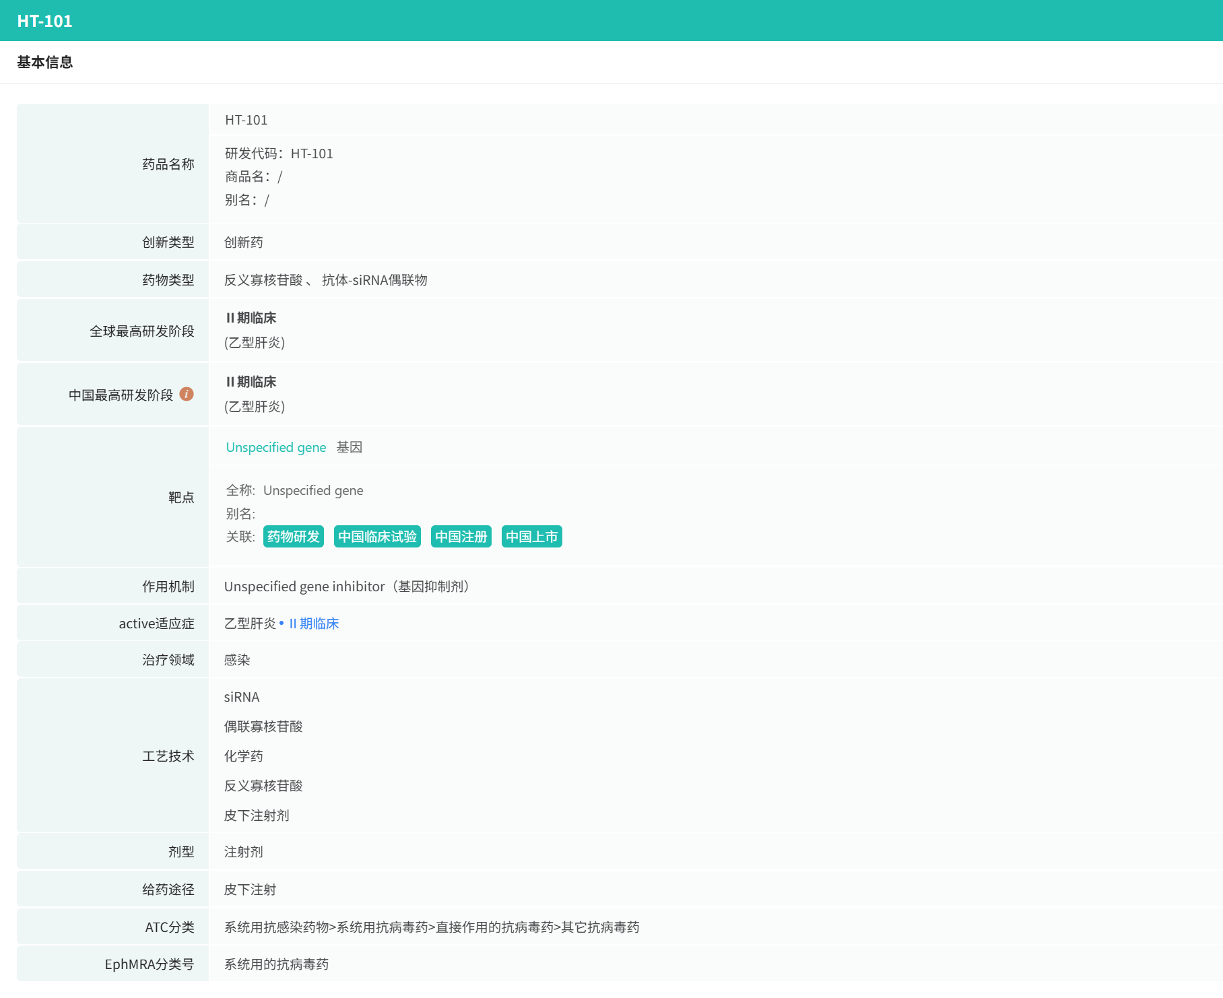Image resolution: width=1223 pixels, height=998 pixels.
Task: Open the 中国上市 related tag
Action: tap(532, 537)
